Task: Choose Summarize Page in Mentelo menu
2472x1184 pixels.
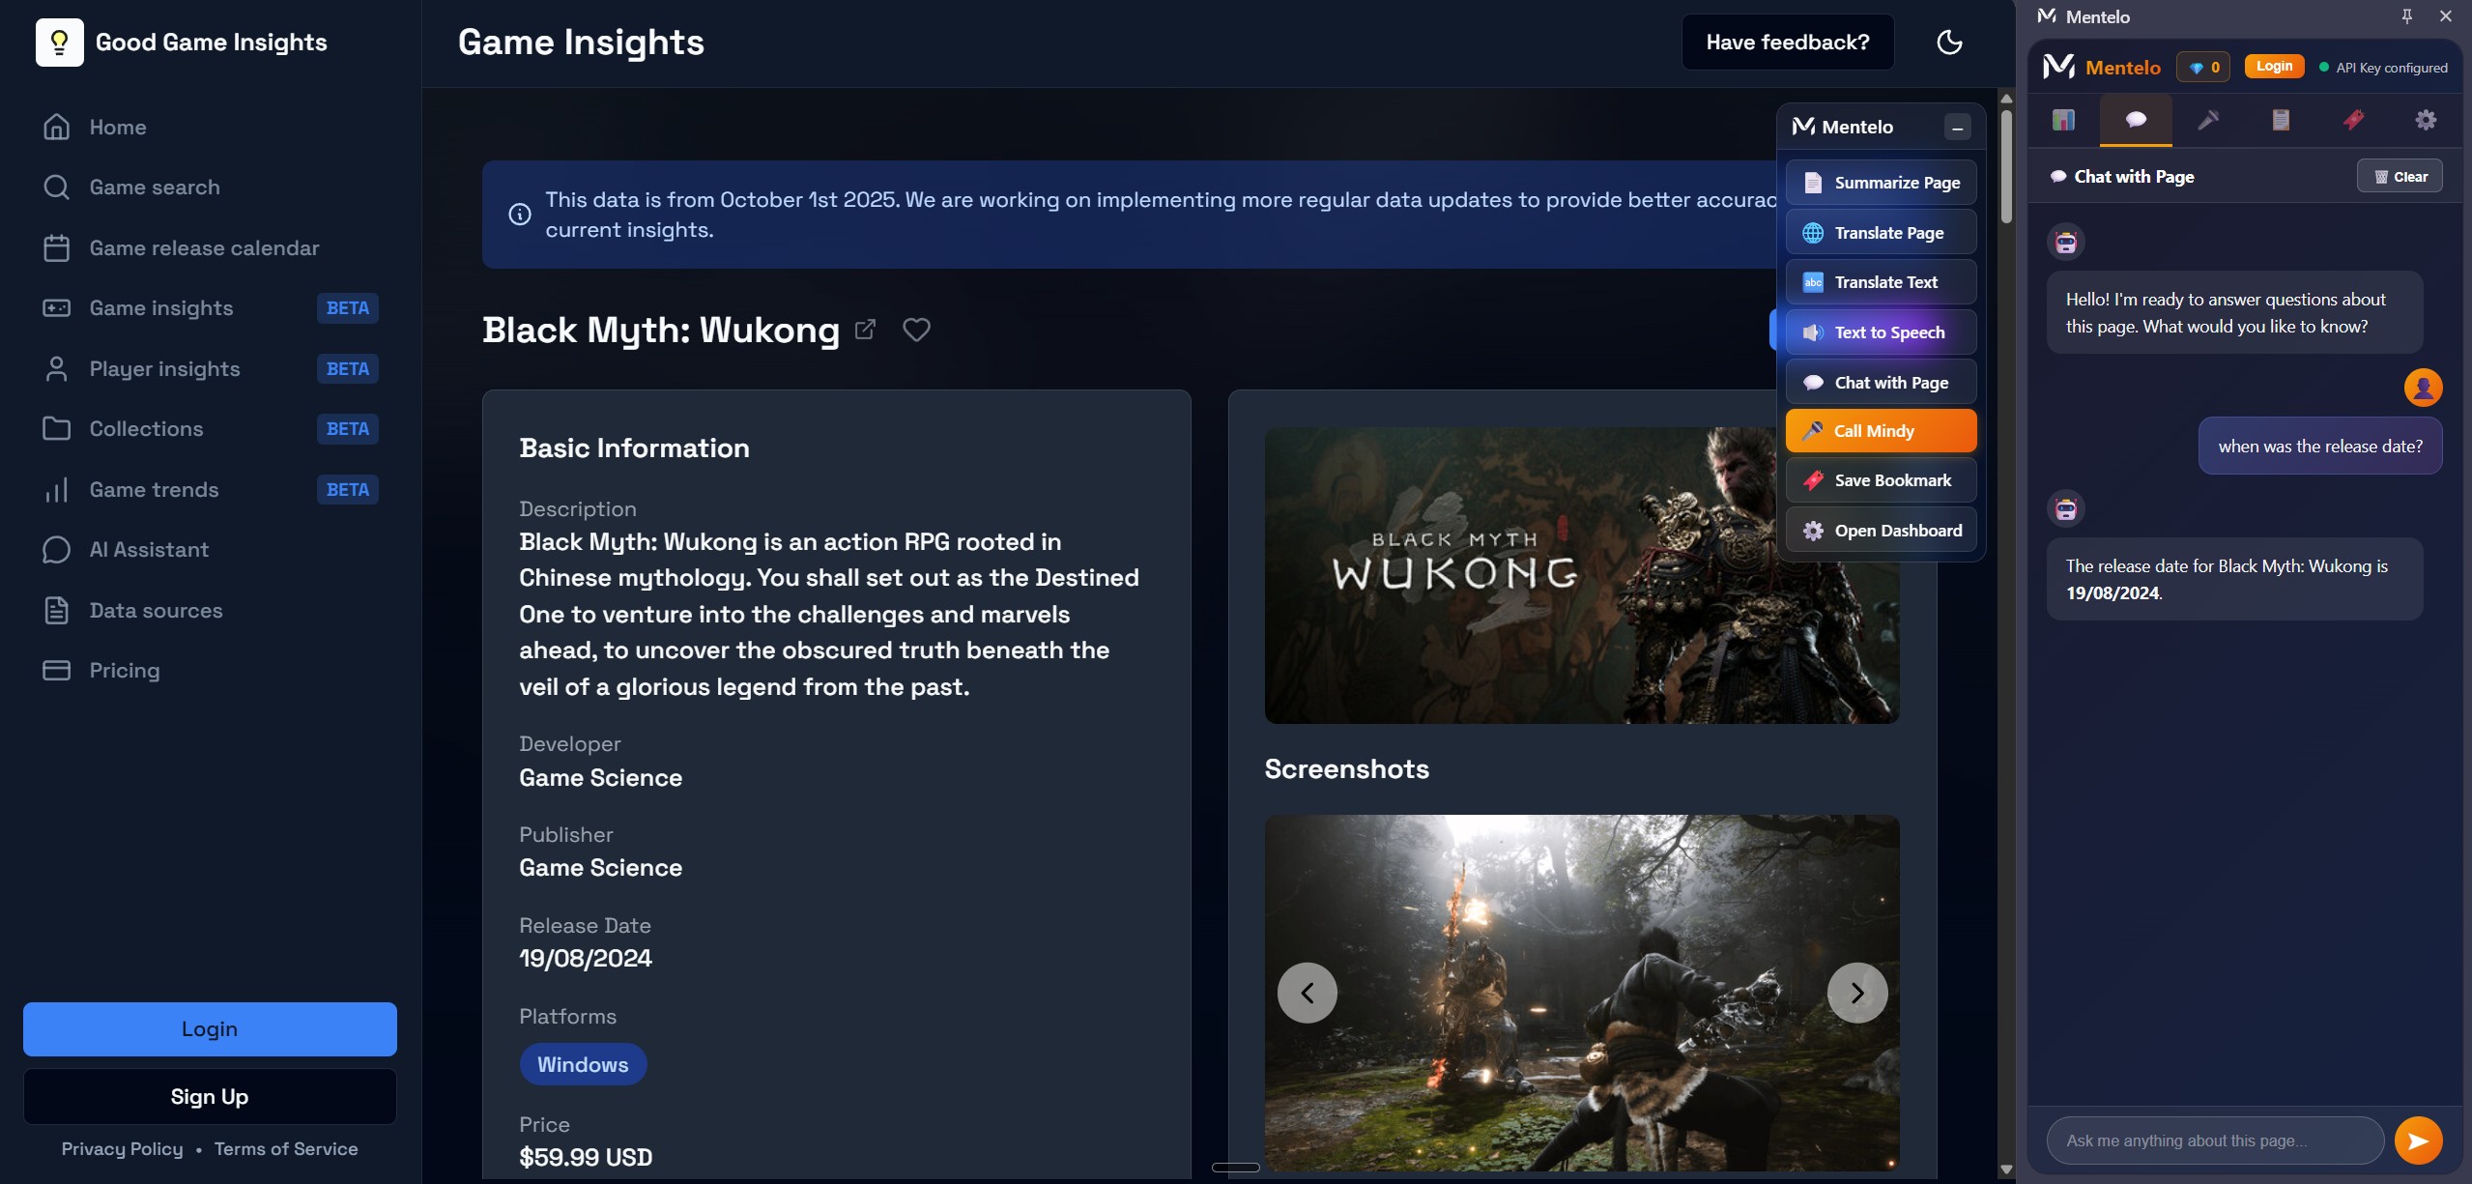Action: point(1881,183)
